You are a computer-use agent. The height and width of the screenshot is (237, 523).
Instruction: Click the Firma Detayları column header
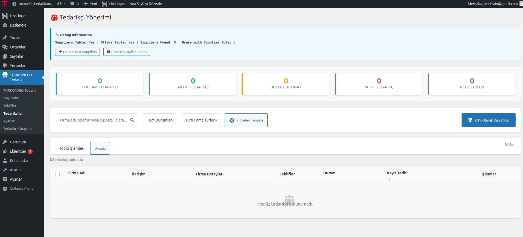[210, 174]
